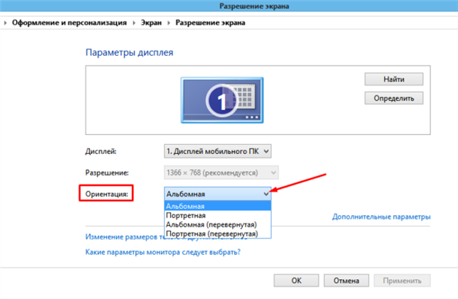Select Альбомная (перевернутая) option
The height and width of the screenshot is (299, 458).
pyautogui.click(x=218, y=224)
